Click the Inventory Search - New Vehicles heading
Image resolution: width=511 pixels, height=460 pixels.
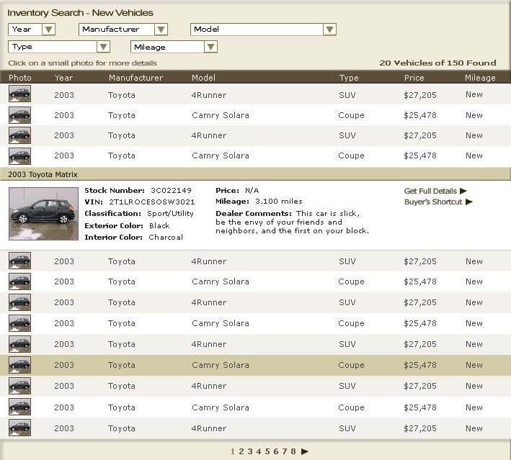(x=80, y=13)
